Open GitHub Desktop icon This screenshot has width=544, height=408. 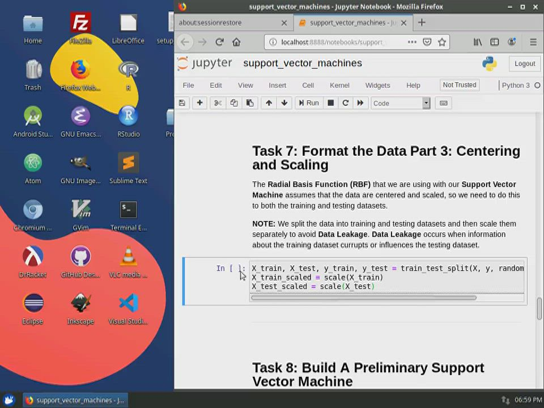pos(80,262)
